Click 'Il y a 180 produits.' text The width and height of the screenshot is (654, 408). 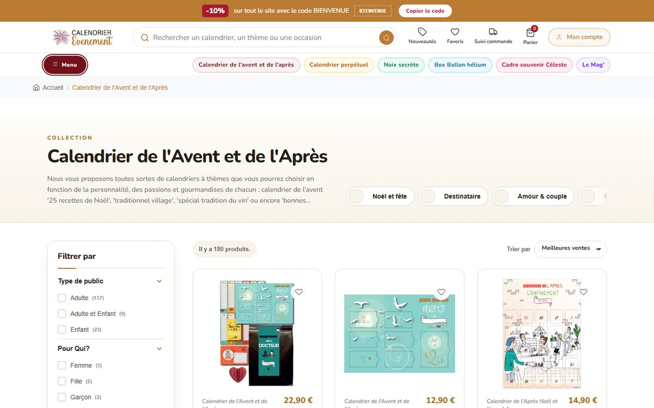tap(225, 249)
